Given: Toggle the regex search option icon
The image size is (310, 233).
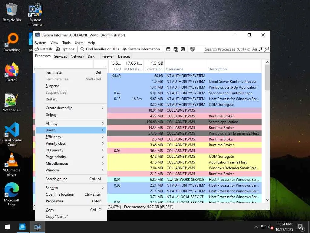Looking at the screenshot, I should (x=261, y=49).
